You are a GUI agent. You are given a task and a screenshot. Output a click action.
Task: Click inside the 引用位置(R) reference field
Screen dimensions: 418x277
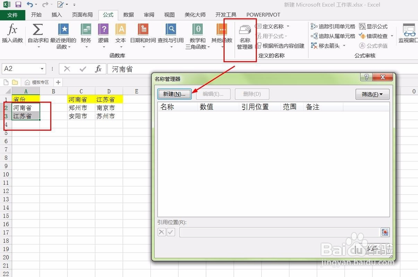(x=276, y=232)
